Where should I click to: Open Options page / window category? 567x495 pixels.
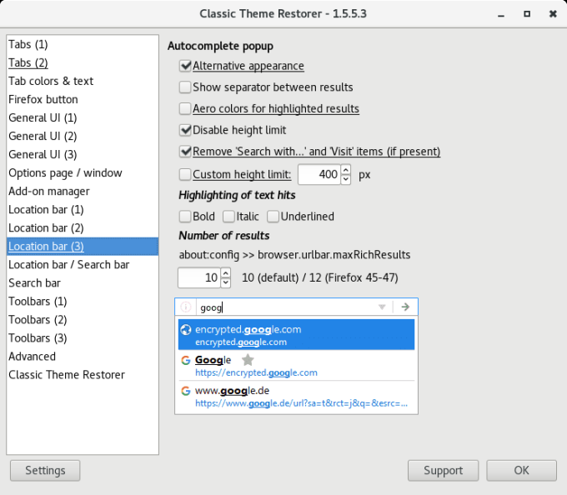pos(83,173)
